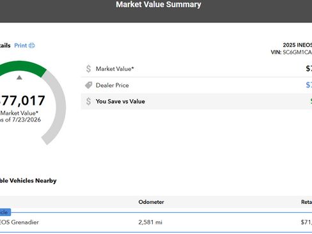Click the Market Value* caption under gauge
This screenshot has height=234, width=312.
click(19, 113)
